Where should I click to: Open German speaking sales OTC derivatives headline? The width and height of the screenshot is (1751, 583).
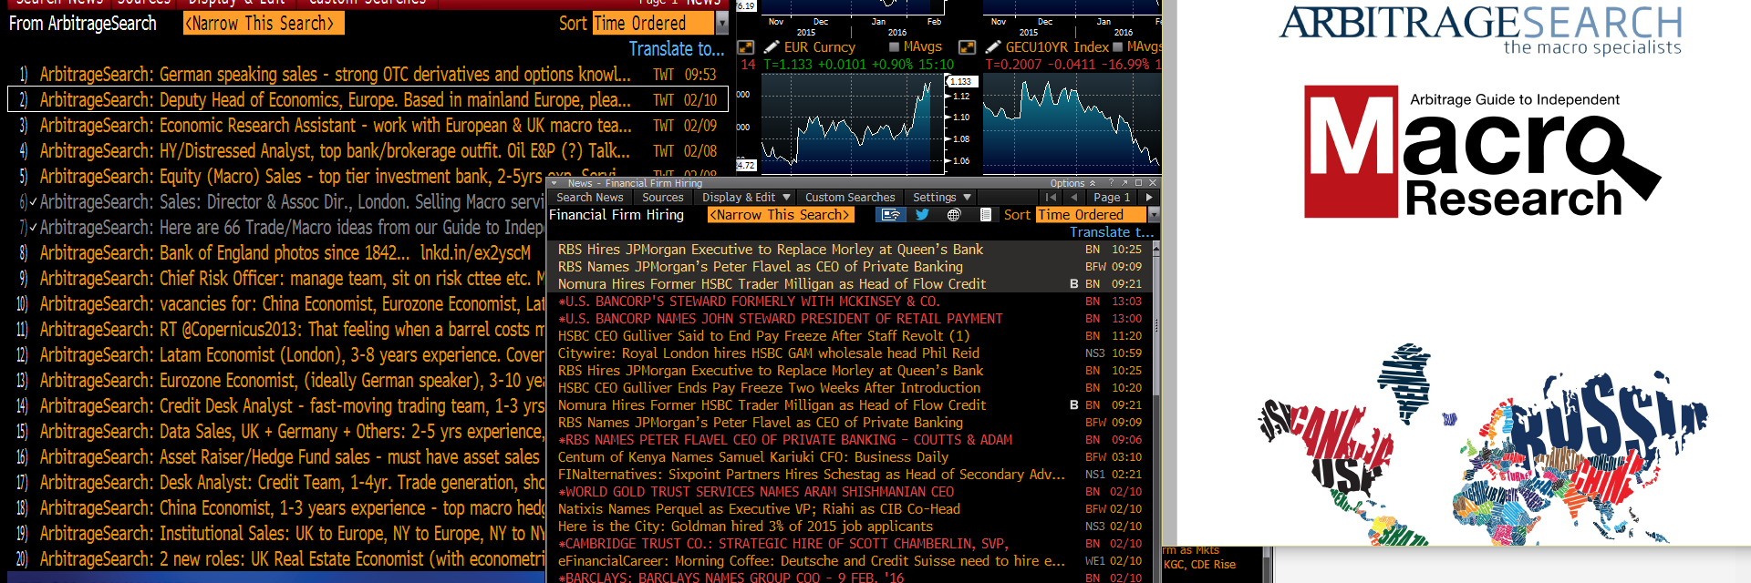pos(368,74)
